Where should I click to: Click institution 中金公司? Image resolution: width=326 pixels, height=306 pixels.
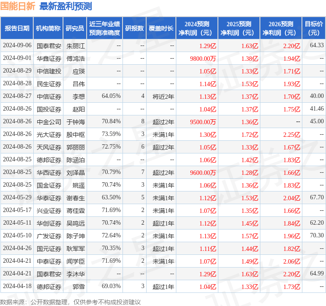coord(49,122)
